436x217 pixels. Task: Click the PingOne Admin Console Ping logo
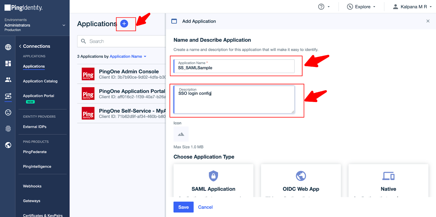pyautogui.click(x=88, y=74)
